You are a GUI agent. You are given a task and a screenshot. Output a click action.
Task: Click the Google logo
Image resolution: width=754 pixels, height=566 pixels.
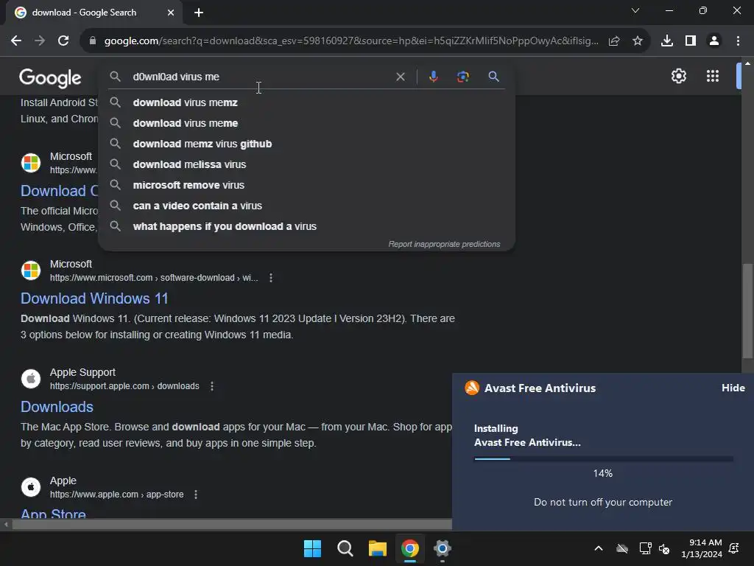pos(50,77)
